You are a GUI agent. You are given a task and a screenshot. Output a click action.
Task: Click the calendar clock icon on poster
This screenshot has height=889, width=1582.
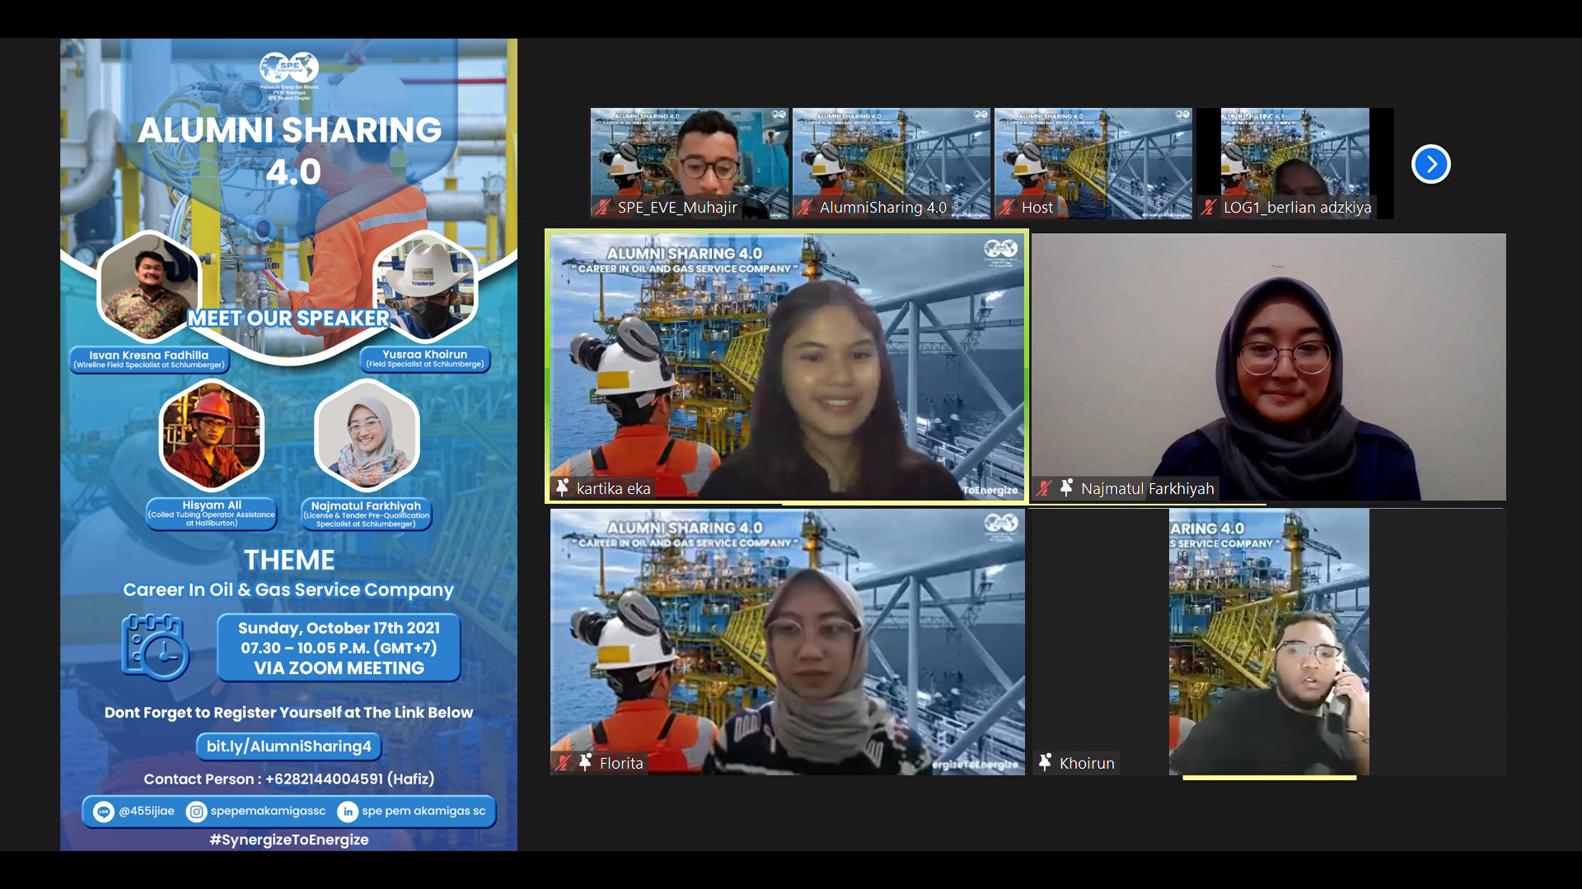[155, 647]
